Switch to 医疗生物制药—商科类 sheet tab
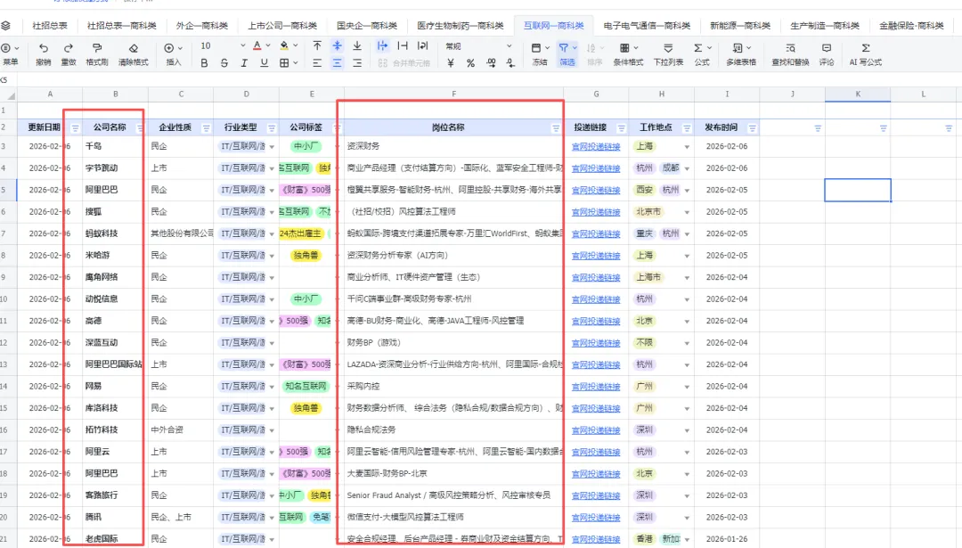962x548 pixels. 461,26
